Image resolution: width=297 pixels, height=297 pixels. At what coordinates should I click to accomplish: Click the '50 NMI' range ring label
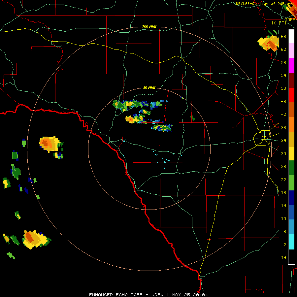coord(149,87)
